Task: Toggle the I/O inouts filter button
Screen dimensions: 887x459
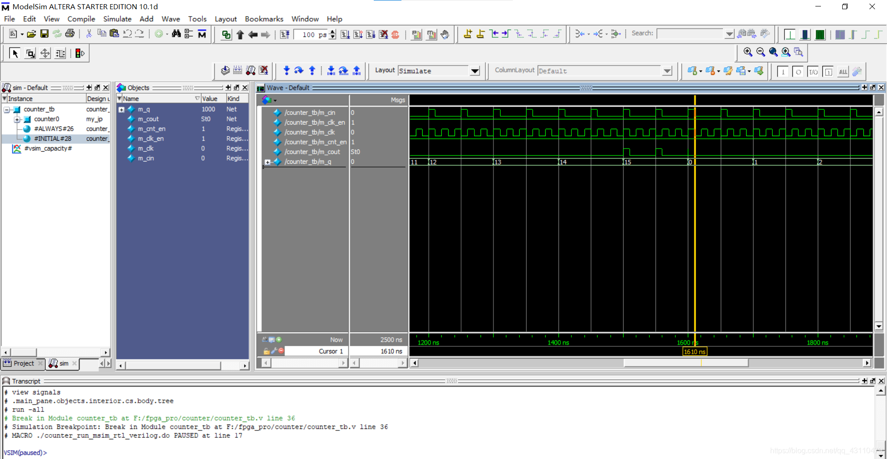Action: tap(813, 72)
